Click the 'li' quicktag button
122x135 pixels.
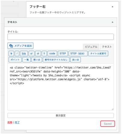(x=44, y=53)
